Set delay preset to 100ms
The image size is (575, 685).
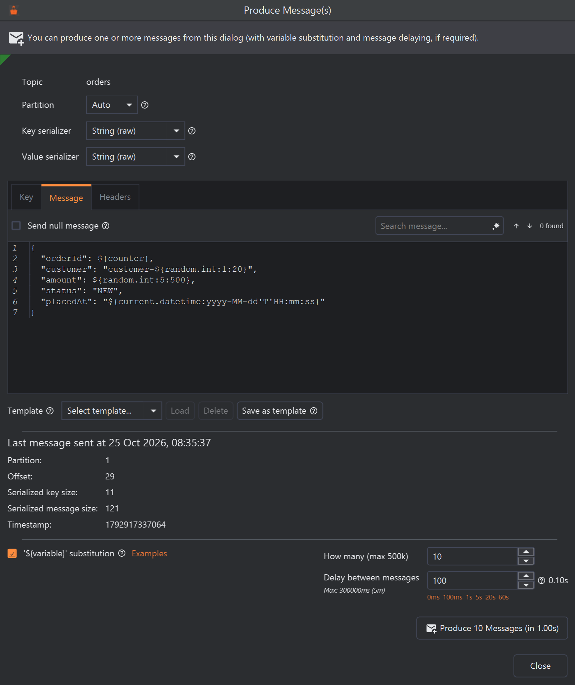pos(452,597)
